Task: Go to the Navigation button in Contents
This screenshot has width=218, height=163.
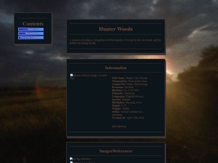Action: pyautogui.click(x=31, y=33)
